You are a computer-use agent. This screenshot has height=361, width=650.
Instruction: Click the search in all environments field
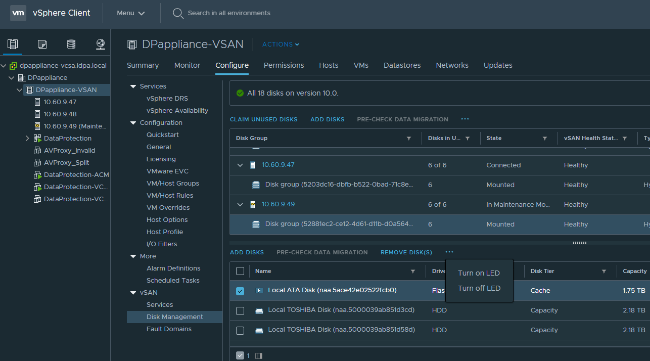pyautogui.click(x=229, y=13)
